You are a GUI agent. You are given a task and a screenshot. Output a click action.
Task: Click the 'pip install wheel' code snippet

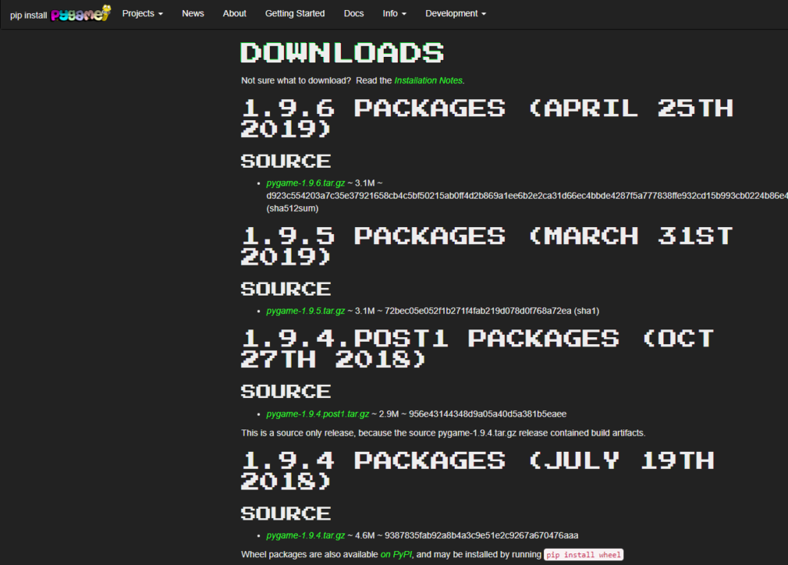click(x=583, y=554)
